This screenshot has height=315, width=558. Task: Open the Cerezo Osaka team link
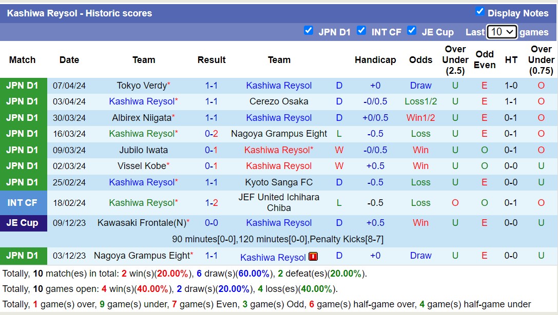[279, 101]
